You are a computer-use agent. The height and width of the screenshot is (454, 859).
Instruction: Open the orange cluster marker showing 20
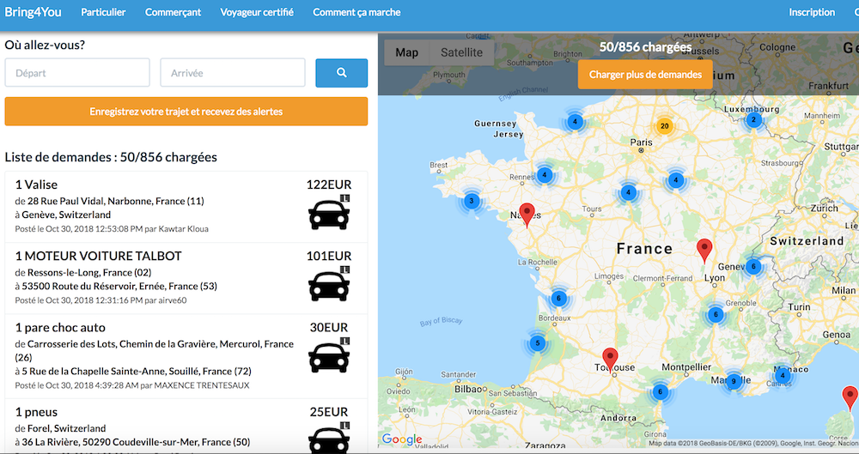click(664, 126)
